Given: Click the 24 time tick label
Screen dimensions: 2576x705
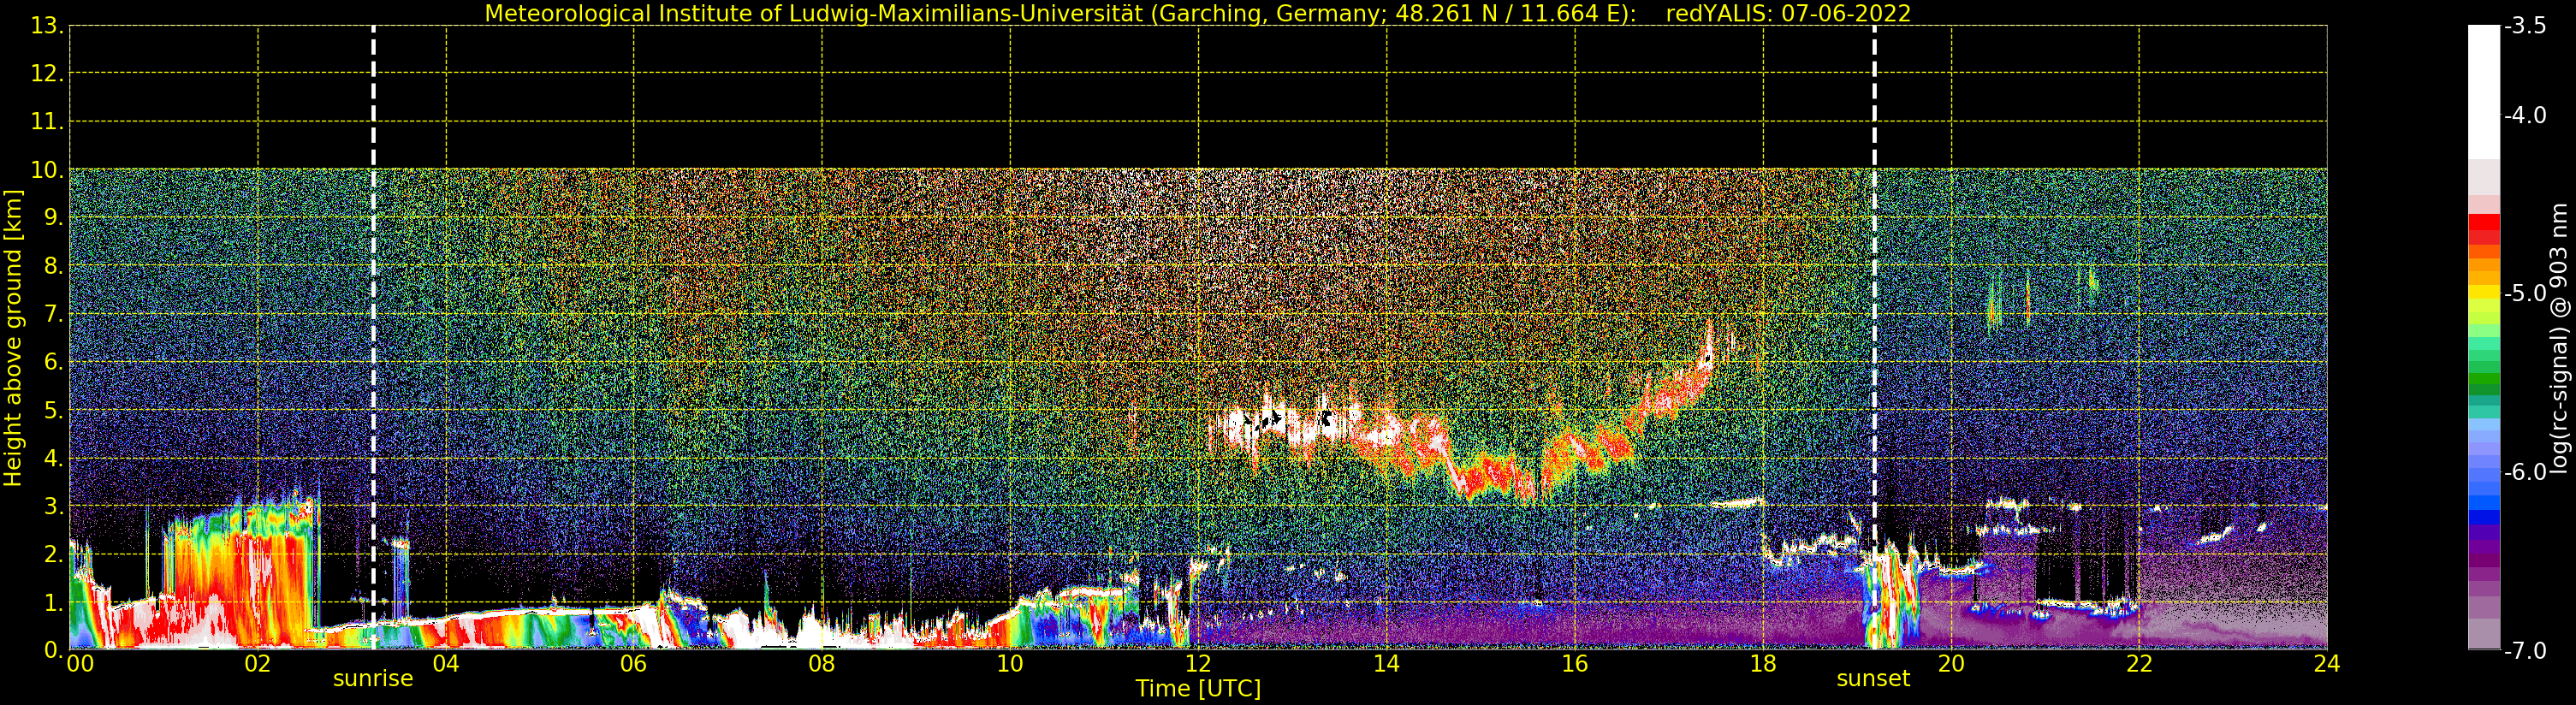Looking at the screenshot, I should point(2327,664).
